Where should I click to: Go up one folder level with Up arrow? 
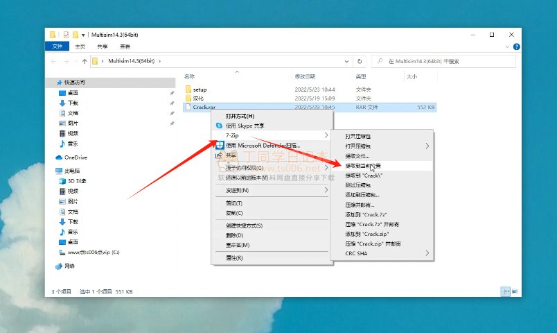click(85, 61)
